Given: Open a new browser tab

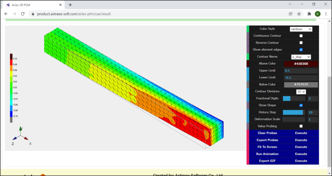Looking at the screenshot, I should click(x=70, y=5).
